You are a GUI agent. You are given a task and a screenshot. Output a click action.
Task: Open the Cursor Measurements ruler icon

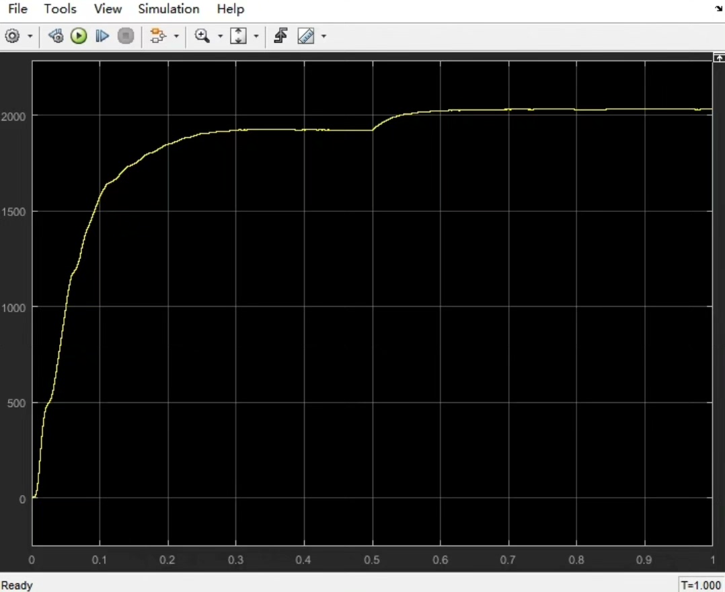tap(306, 36)
